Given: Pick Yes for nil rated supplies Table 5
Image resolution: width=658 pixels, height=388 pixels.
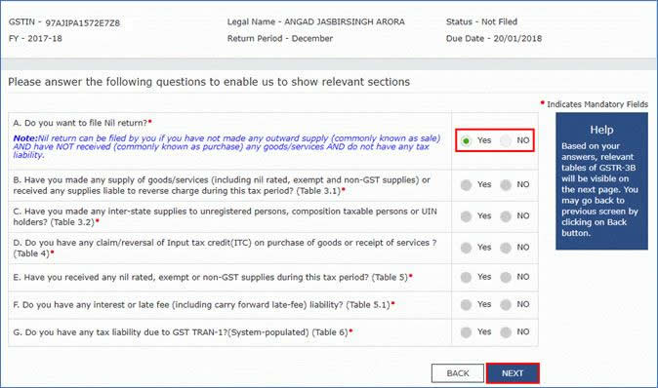Looking at the screenshot, I should [466, 277].
